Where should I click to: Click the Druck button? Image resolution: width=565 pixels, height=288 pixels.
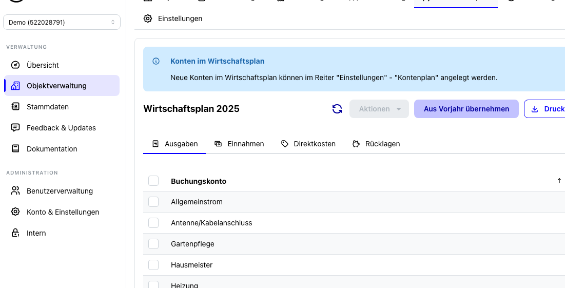[x=545, y=109]
